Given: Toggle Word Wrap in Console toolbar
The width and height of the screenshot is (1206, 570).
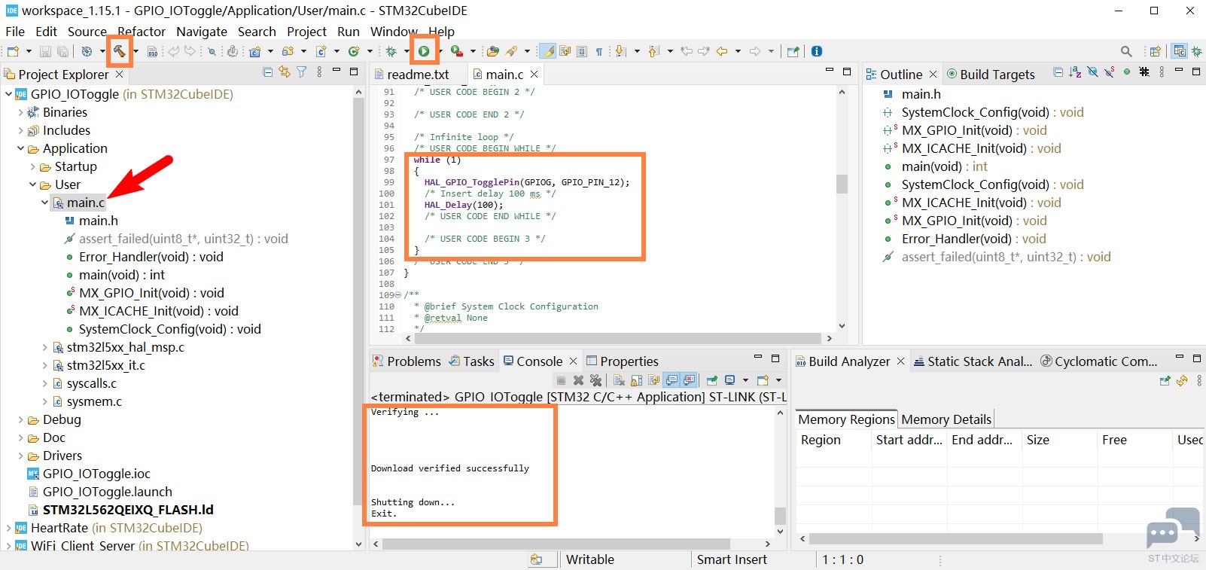Looking at the screenshot, I should click(x=653, y=380).
